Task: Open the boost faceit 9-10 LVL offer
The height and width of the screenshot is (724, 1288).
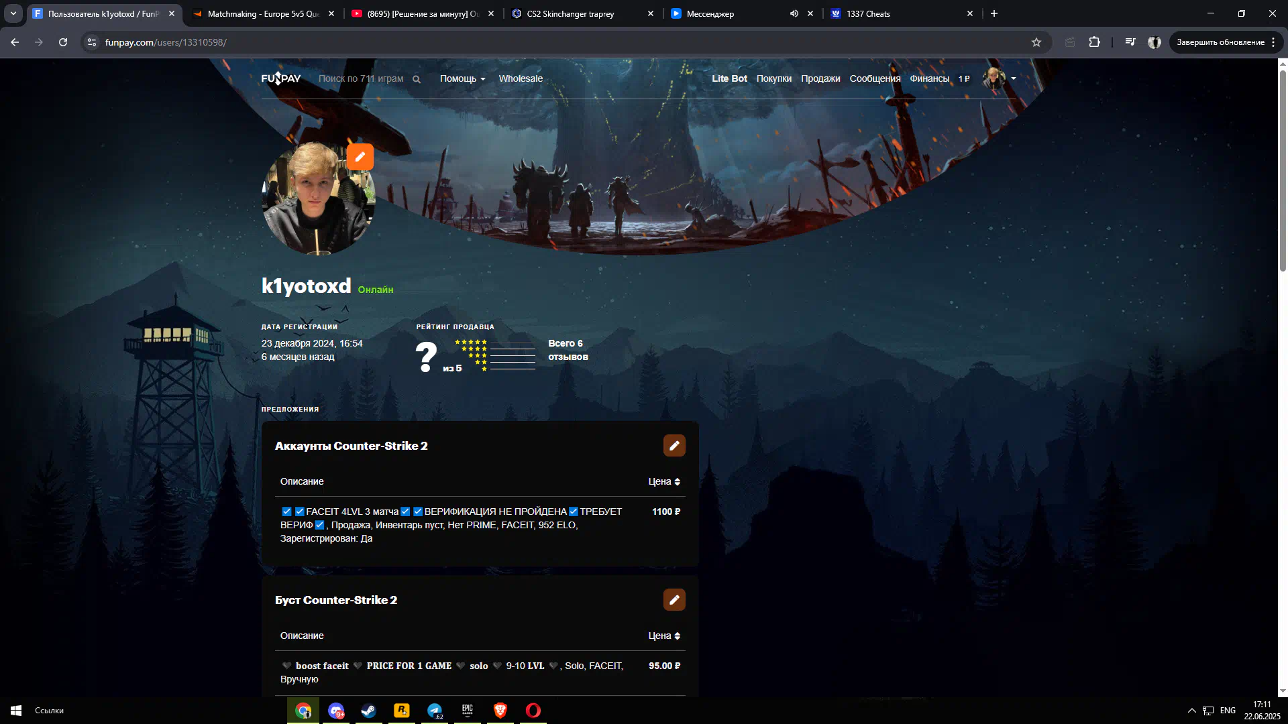Action: coord(480,672)
